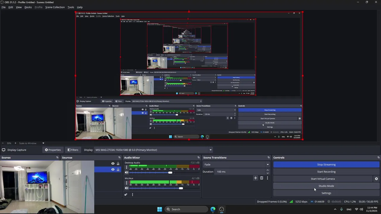Float the Controls dock via its header icon
Image resolution: width=381 pixels, height=214 pixels.
pos(378,158)
